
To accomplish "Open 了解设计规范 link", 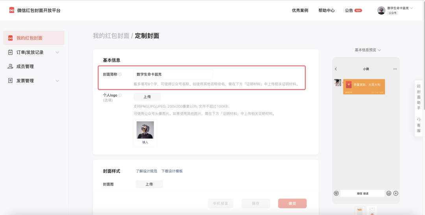I will [x=146, y=171].
